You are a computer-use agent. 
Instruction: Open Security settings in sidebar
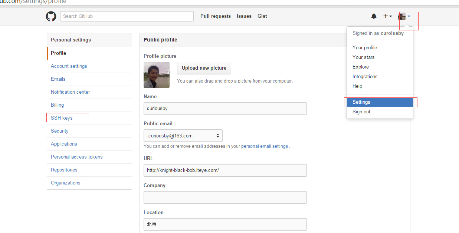click(89, 131)
